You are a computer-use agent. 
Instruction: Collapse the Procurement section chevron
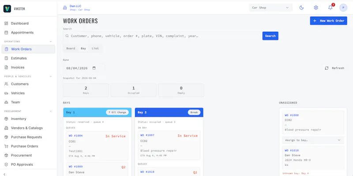51,111
